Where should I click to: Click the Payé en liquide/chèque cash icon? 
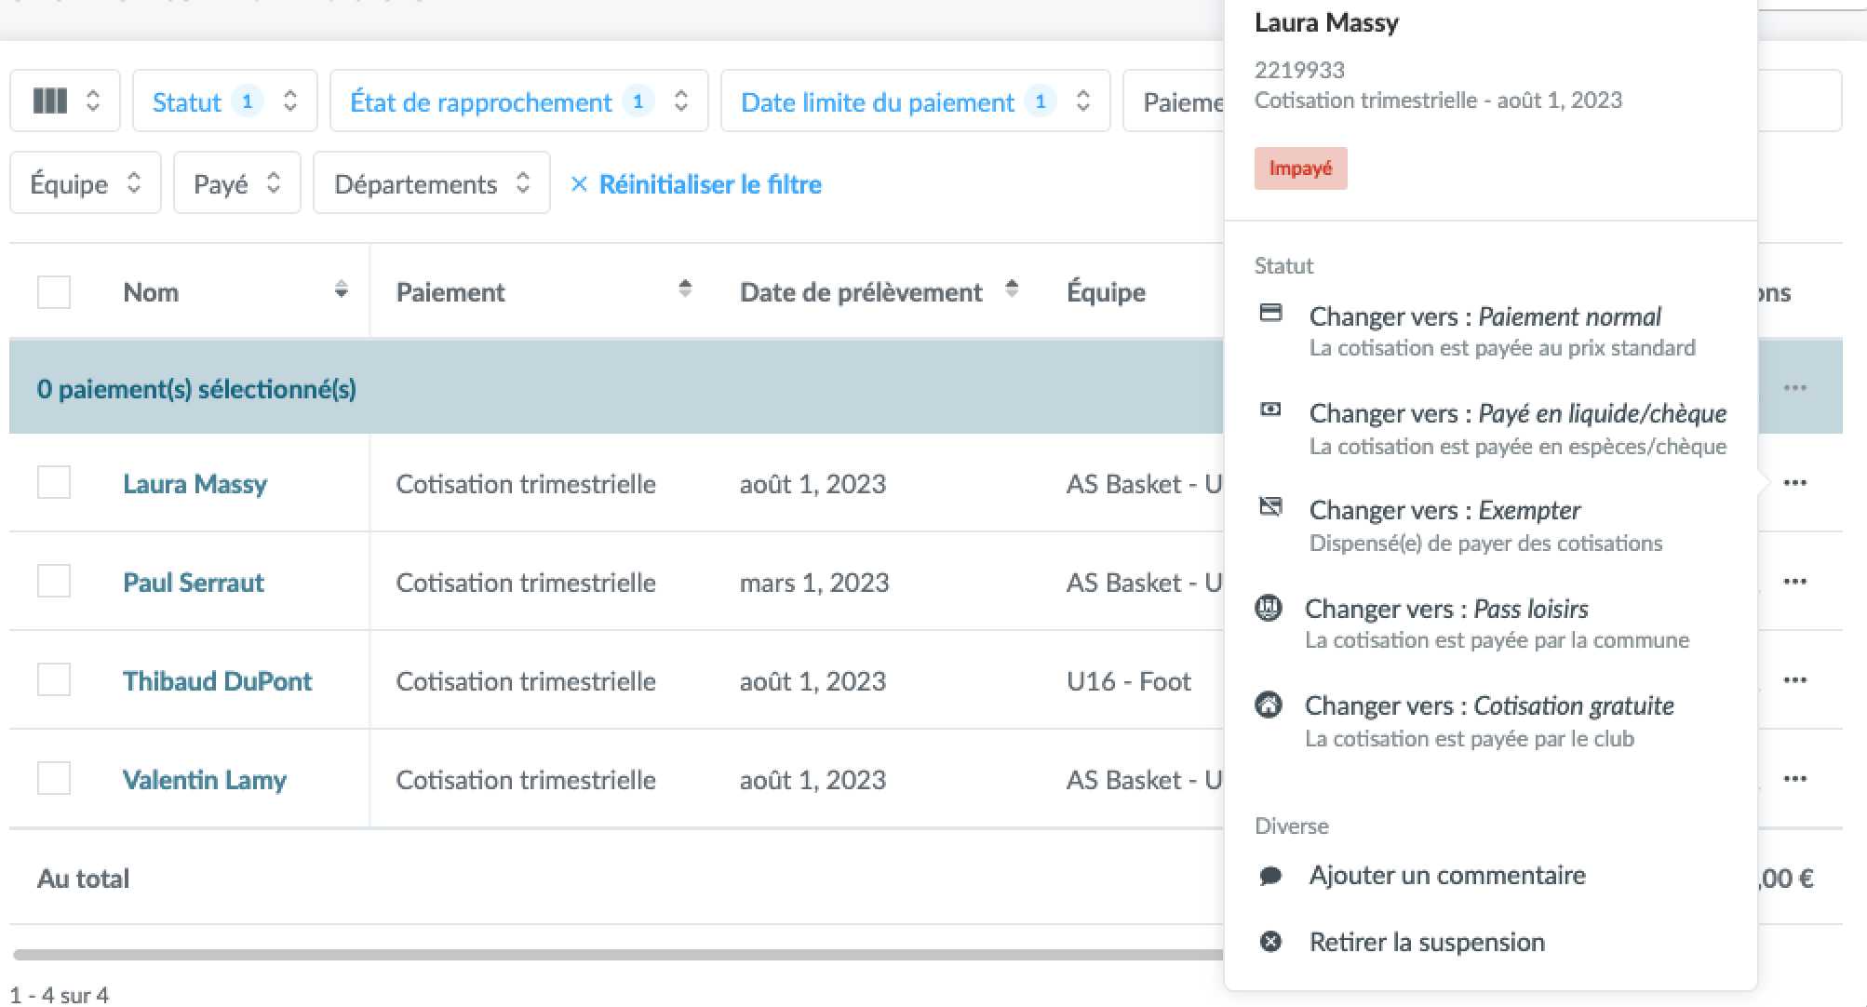point(1270,410)
